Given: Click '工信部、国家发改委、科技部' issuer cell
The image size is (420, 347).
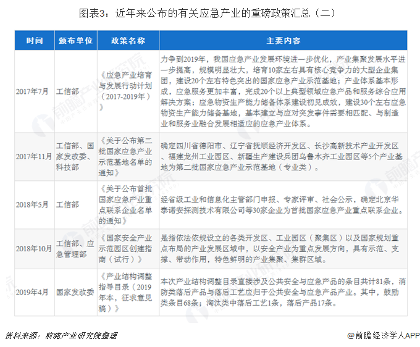Looking at the screenshot, I should [x=75, y=157].
